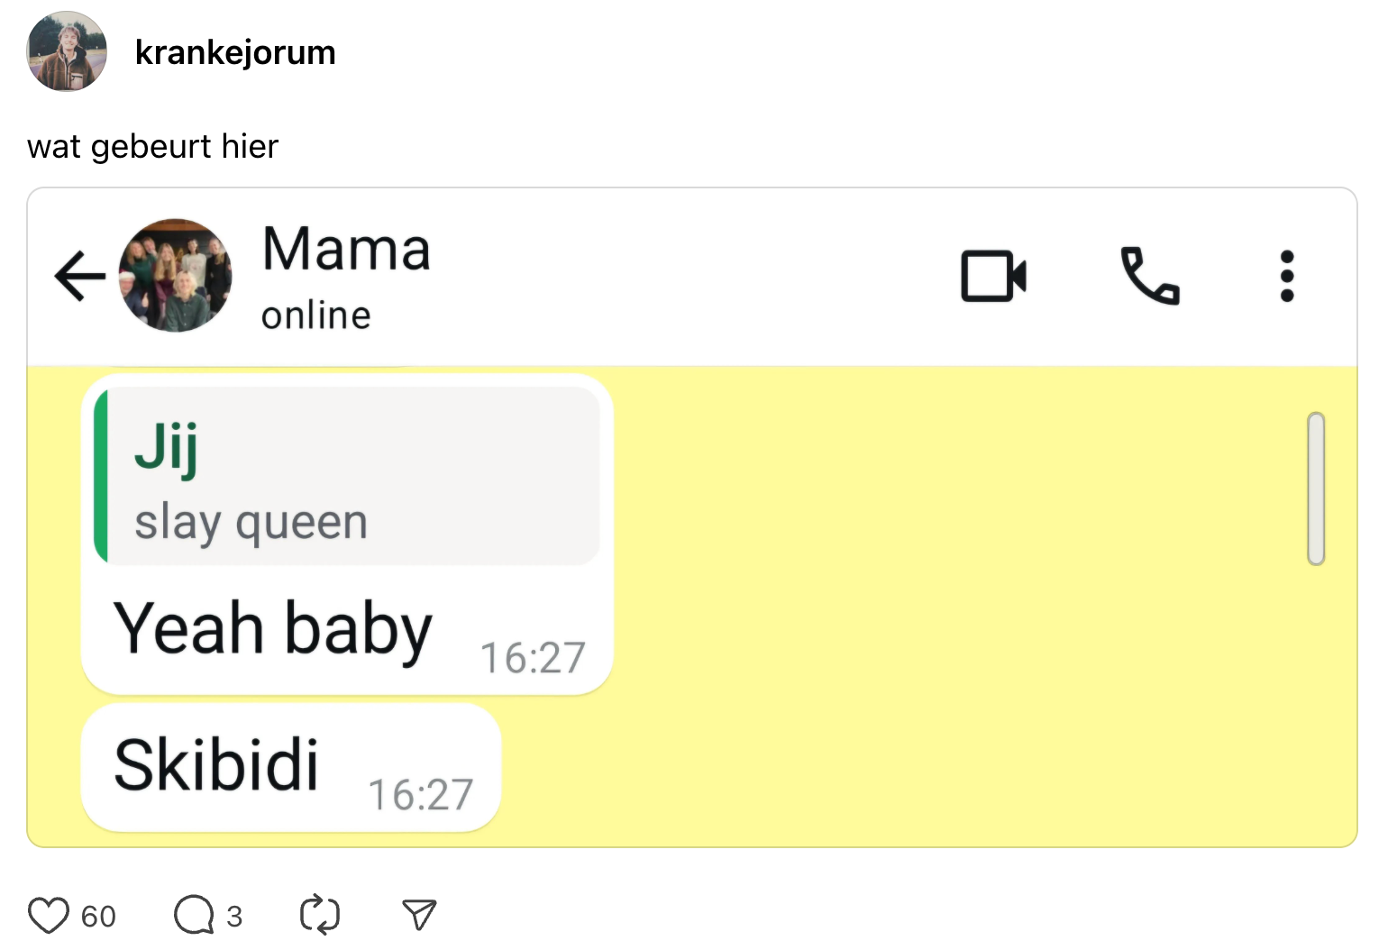Open krankejorum's profile avatar

click(x=67, y=51)
